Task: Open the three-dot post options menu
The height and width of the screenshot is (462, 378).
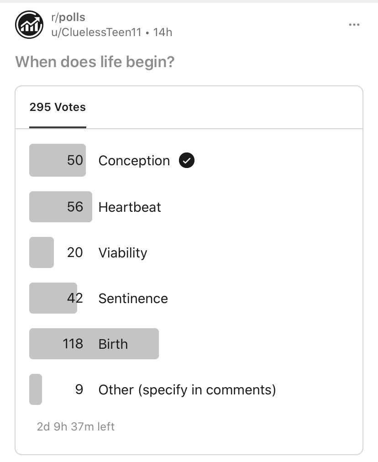Action: coord(354,25)
